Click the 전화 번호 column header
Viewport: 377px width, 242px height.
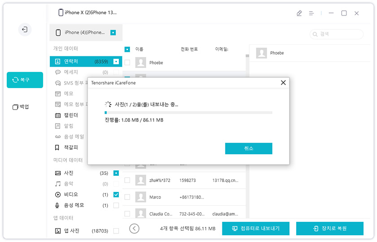tap(189, 49)
